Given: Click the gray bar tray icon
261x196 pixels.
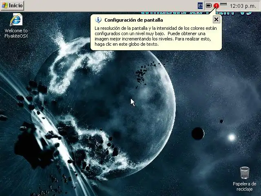Looking at the screenshot, I should 223,4.
